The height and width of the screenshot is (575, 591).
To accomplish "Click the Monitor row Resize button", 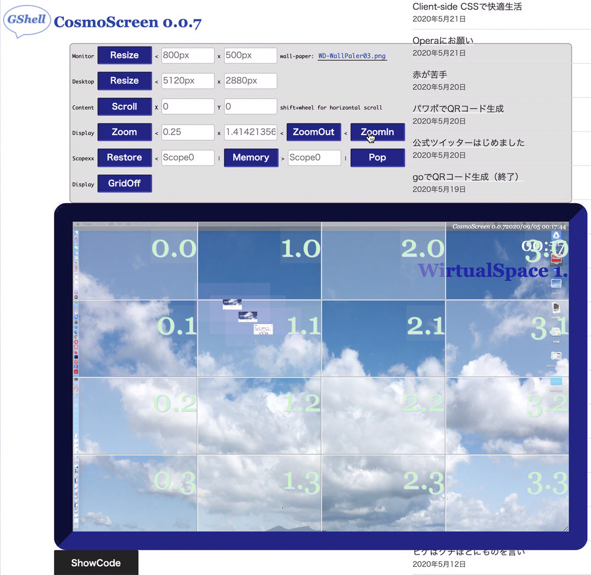I will click(x=124, y=55).
